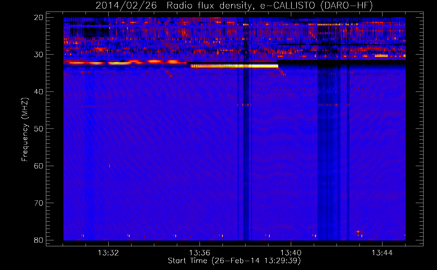
Task: Click the 'Start Time (26-Feb-14 13:29:39)' label
Action: click(234, 261)
